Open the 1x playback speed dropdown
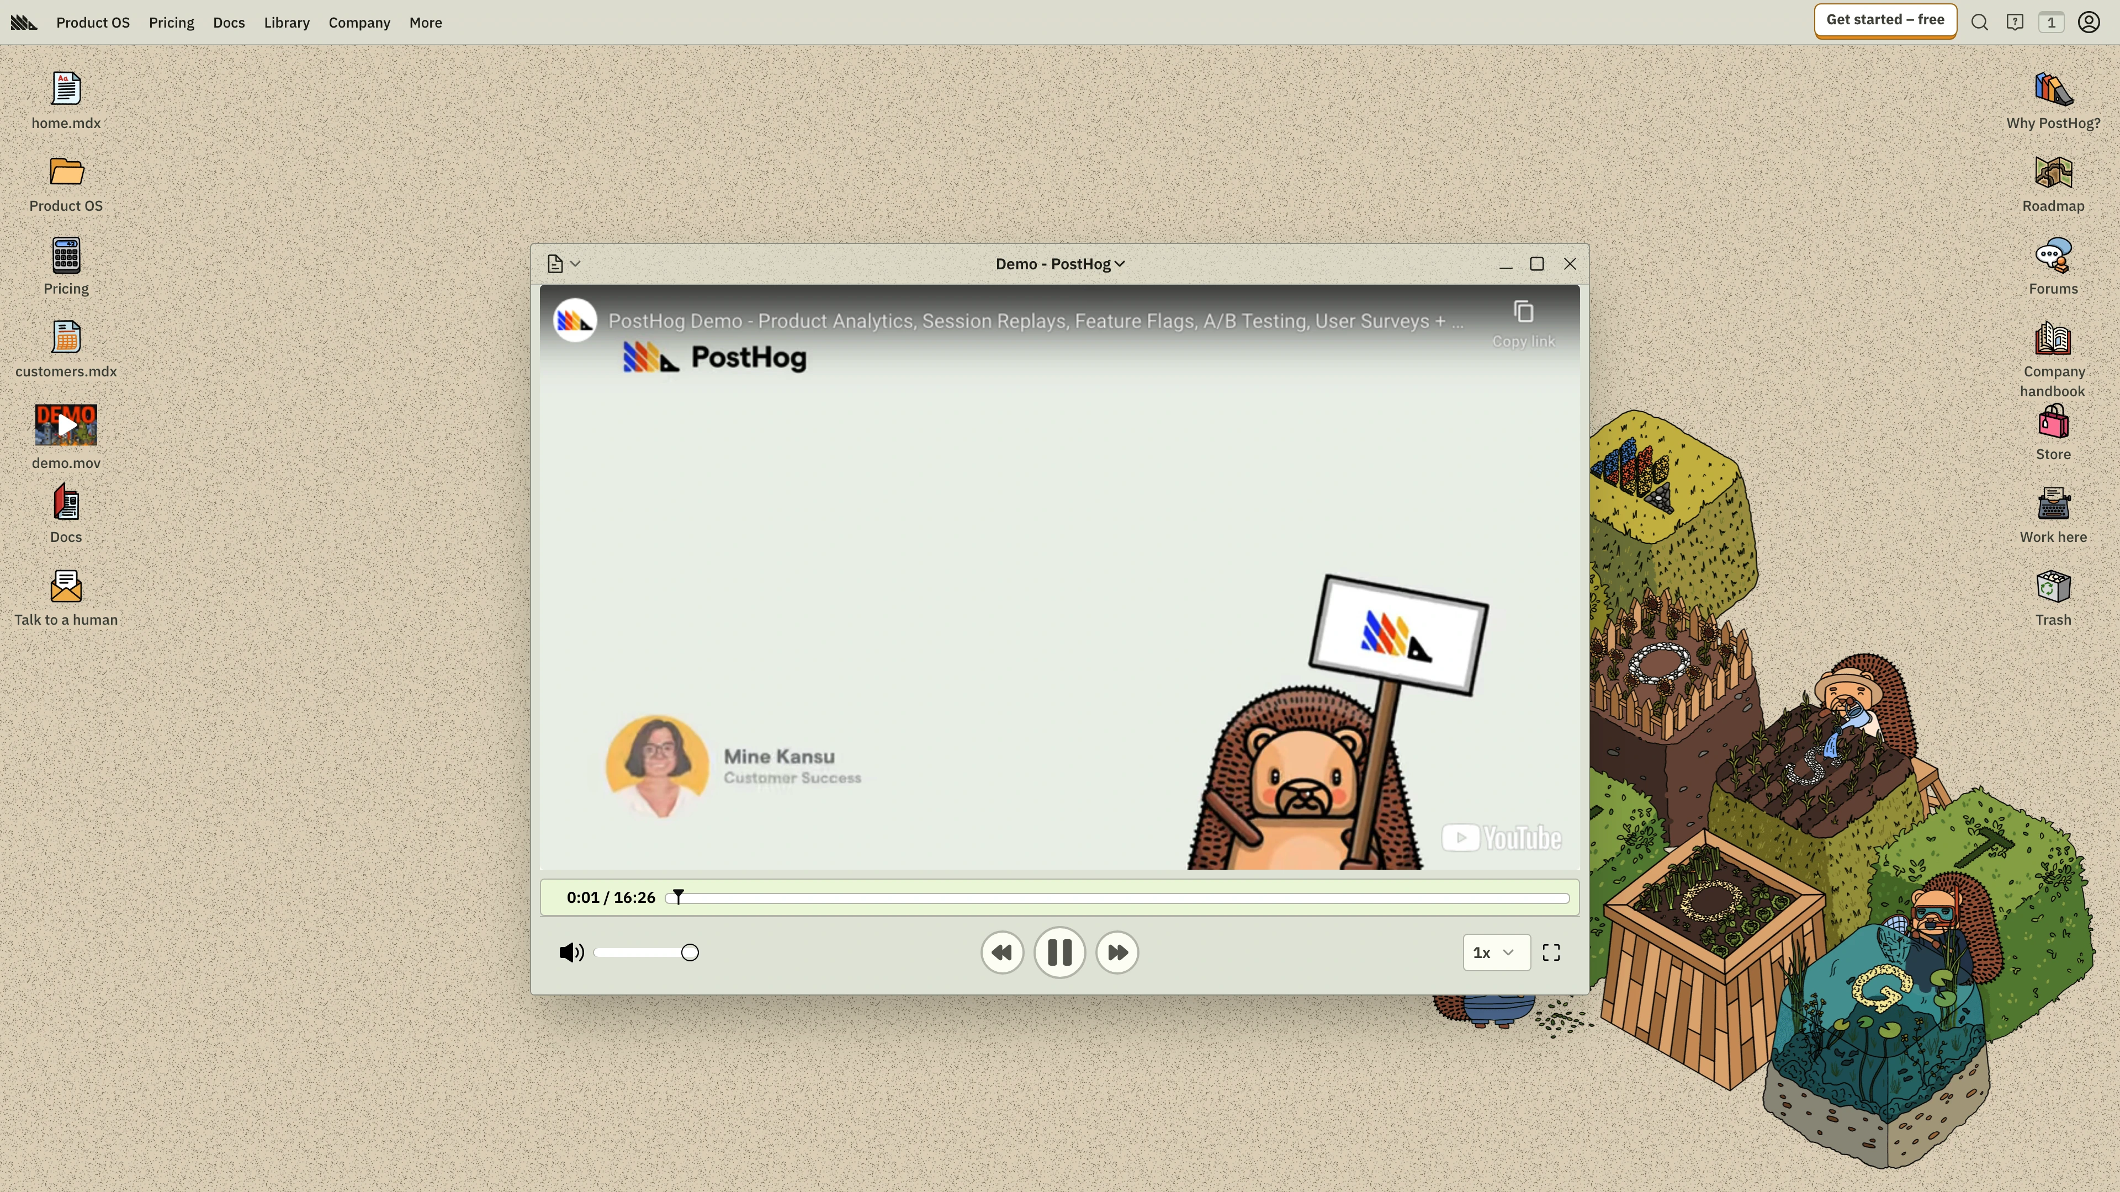 [1496, 952]
